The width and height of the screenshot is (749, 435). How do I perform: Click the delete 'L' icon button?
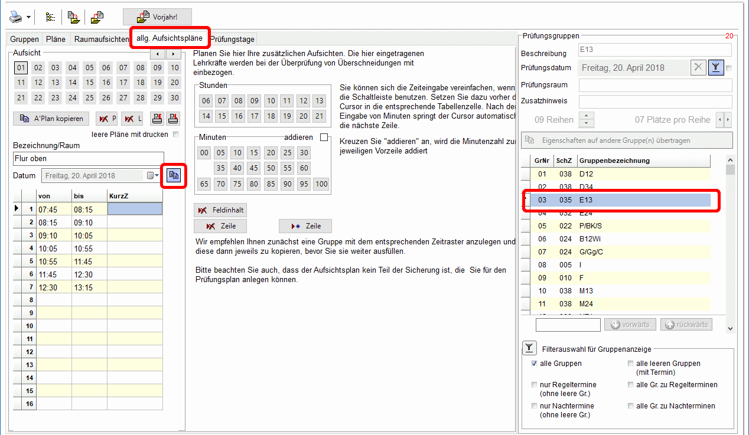tap(132, 119)
